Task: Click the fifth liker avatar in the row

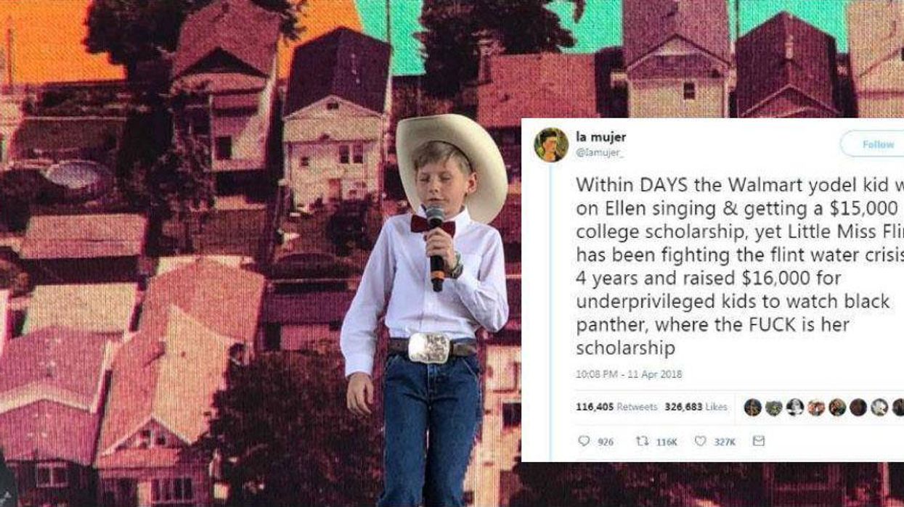Action: tap(837, 407)
